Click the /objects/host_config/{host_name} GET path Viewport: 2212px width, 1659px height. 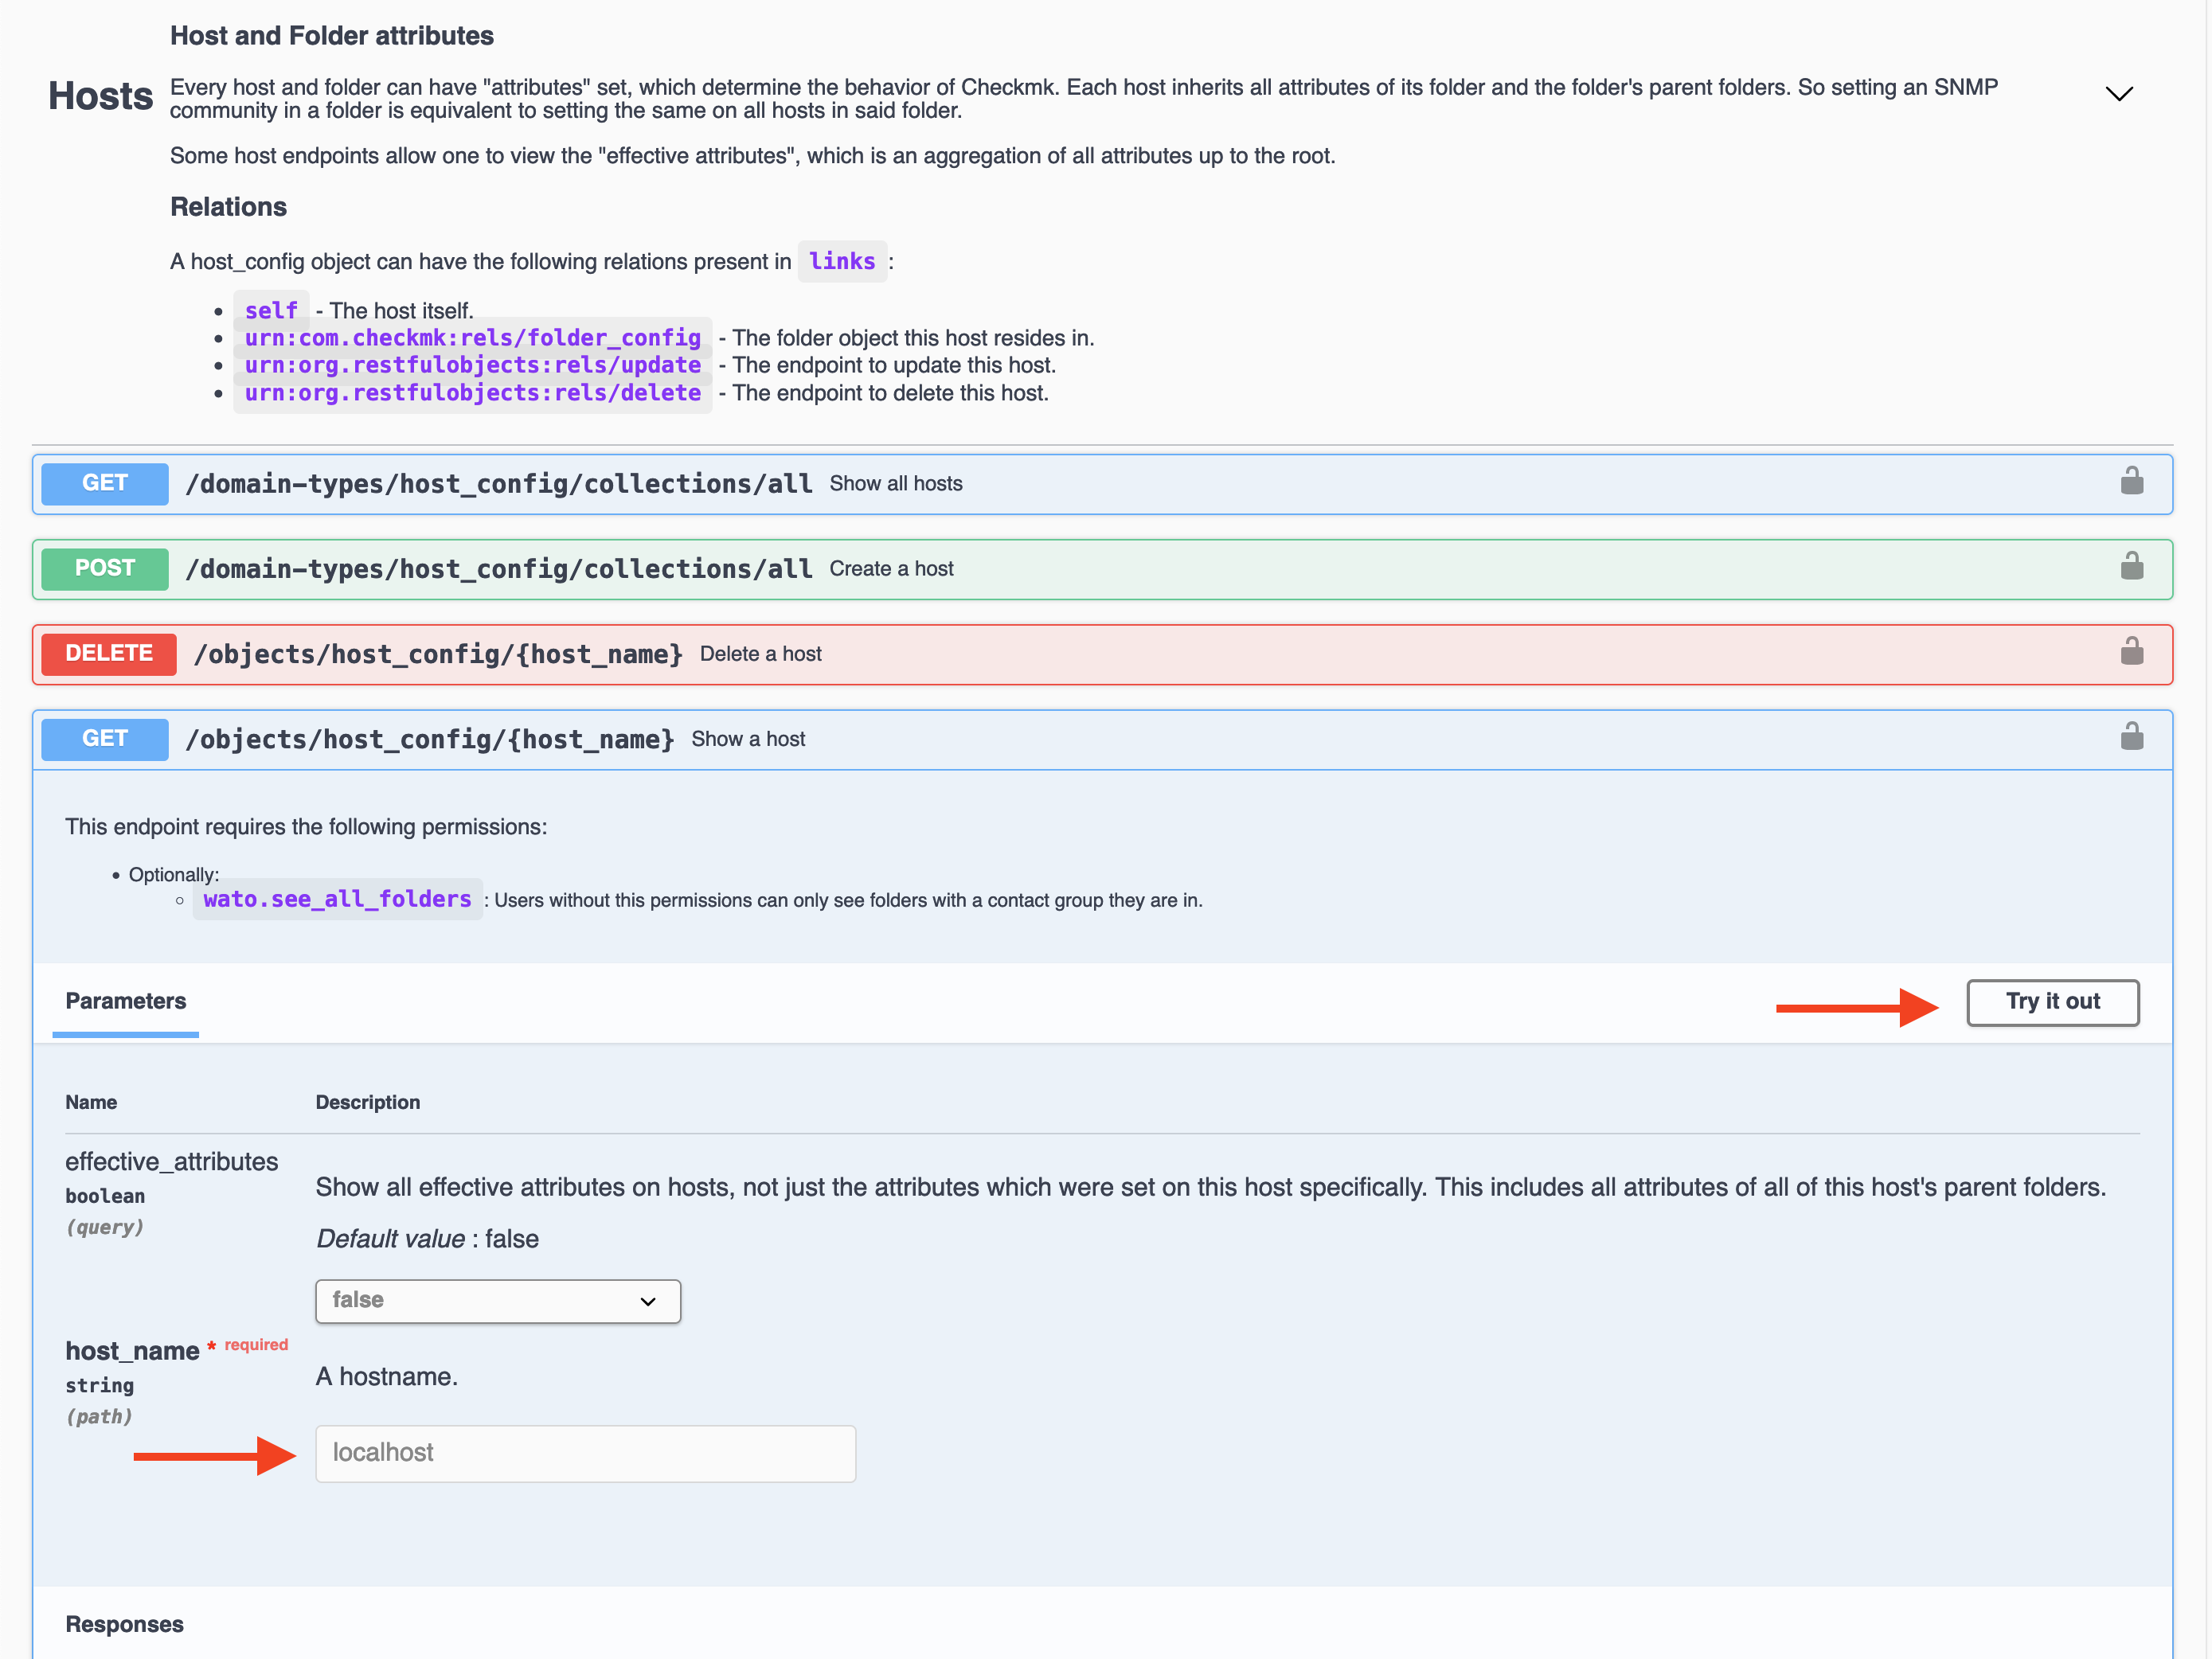[429, 739]
